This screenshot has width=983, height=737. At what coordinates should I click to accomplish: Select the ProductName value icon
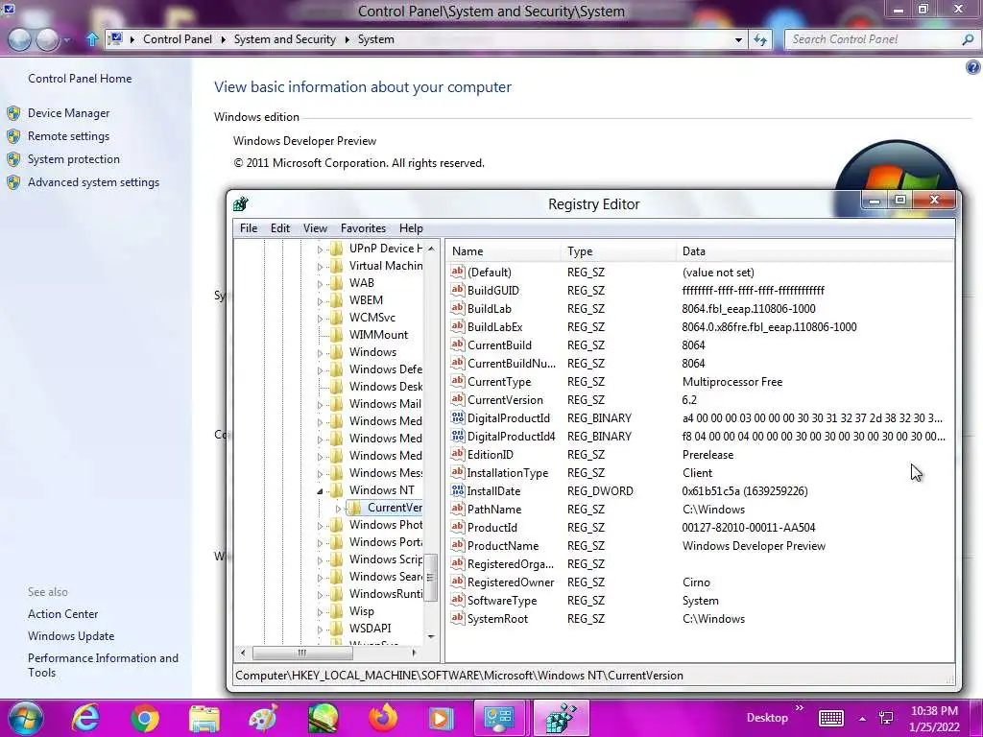point(458,546)
